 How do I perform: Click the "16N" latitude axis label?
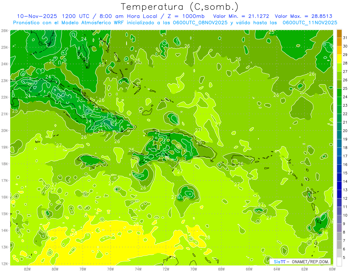click(4, 197)
